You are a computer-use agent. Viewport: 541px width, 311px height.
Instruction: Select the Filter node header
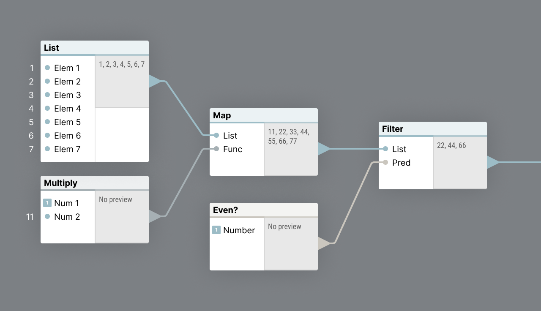click(432, 129)
